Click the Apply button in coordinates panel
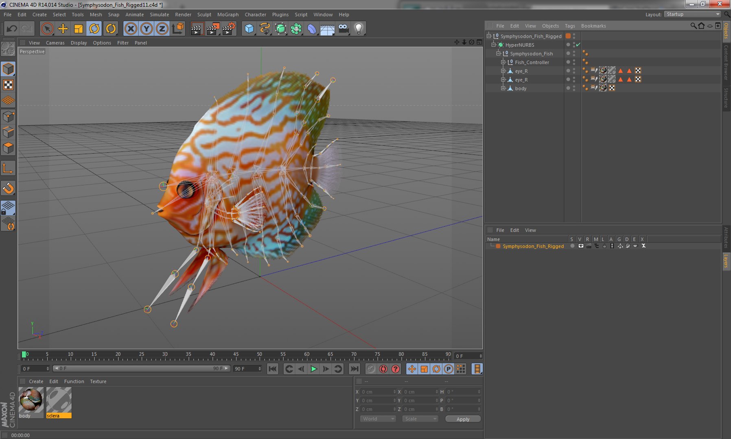 click(463, 419)
